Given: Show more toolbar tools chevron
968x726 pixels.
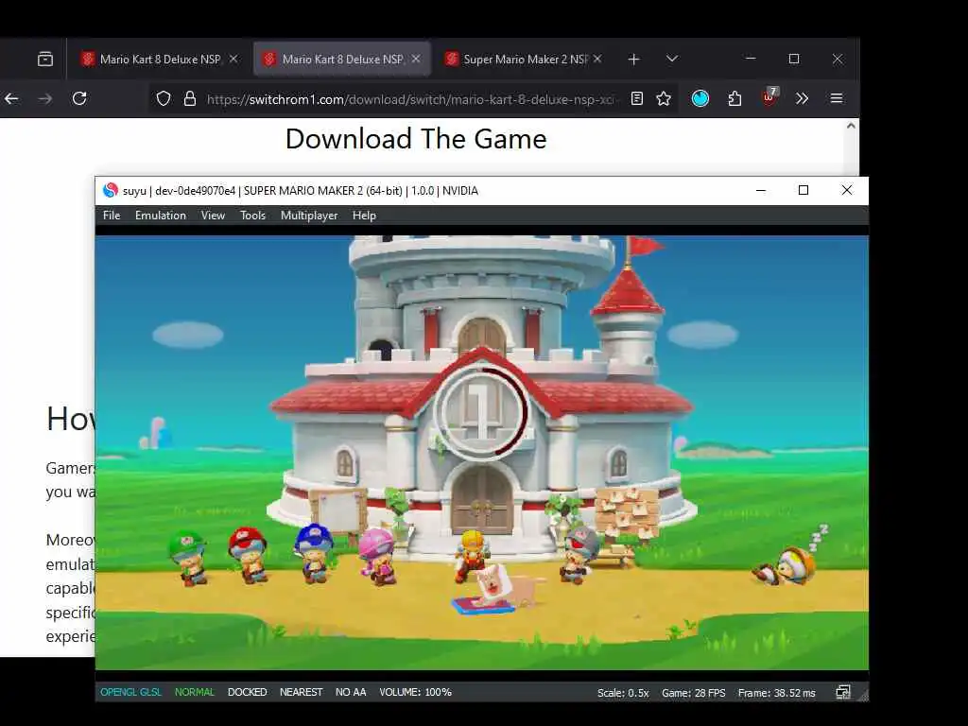Looking at the screenshot, I should click(802, 98).
